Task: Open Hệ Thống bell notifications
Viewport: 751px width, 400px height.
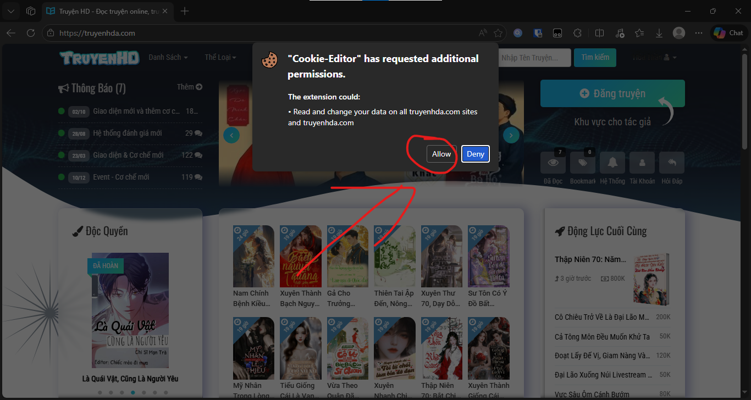Action: coord(612,163)
